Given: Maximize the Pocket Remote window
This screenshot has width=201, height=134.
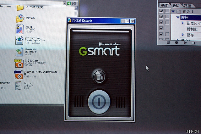Looking at the screenshot, I should click(127, 21).
